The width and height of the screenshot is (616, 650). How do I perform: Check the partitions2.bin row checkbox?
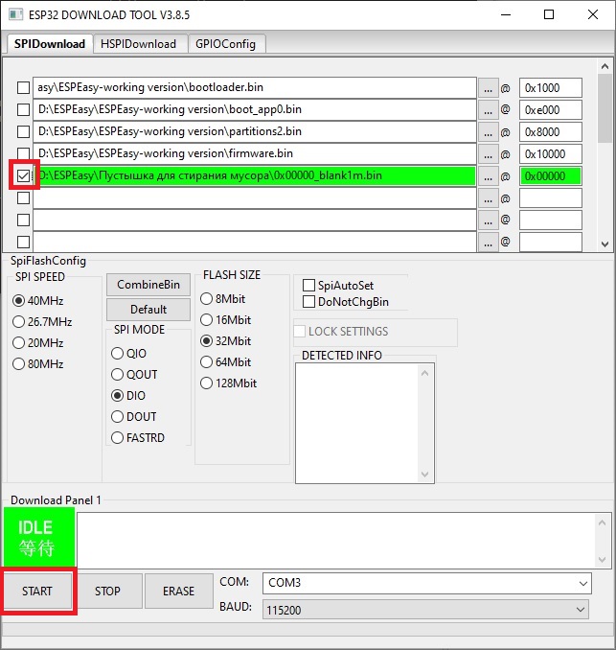pos(23,132)
